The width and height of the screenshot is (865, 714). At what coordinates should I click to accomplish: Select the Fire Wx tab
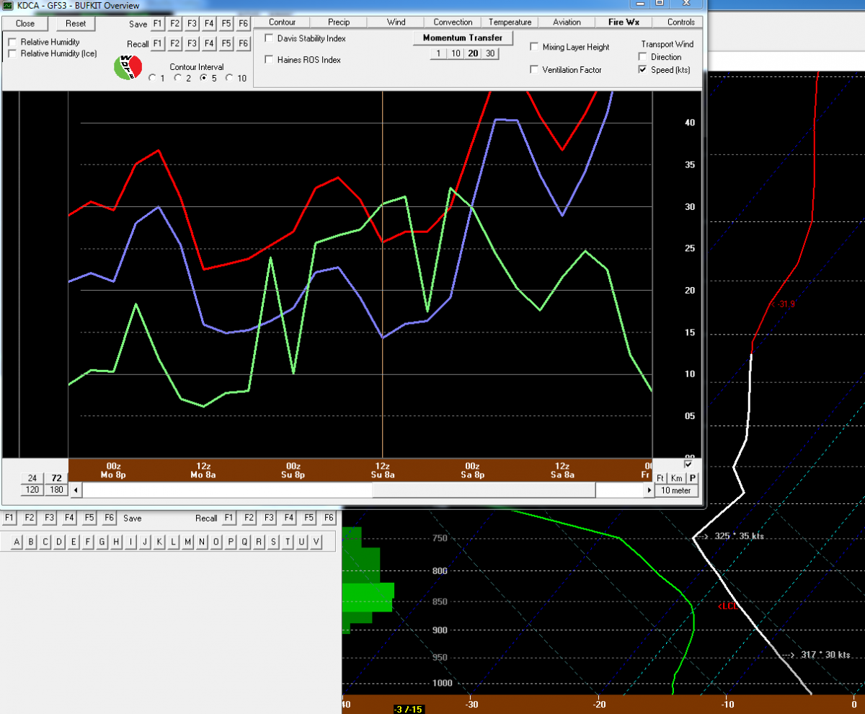pos(624,22)
